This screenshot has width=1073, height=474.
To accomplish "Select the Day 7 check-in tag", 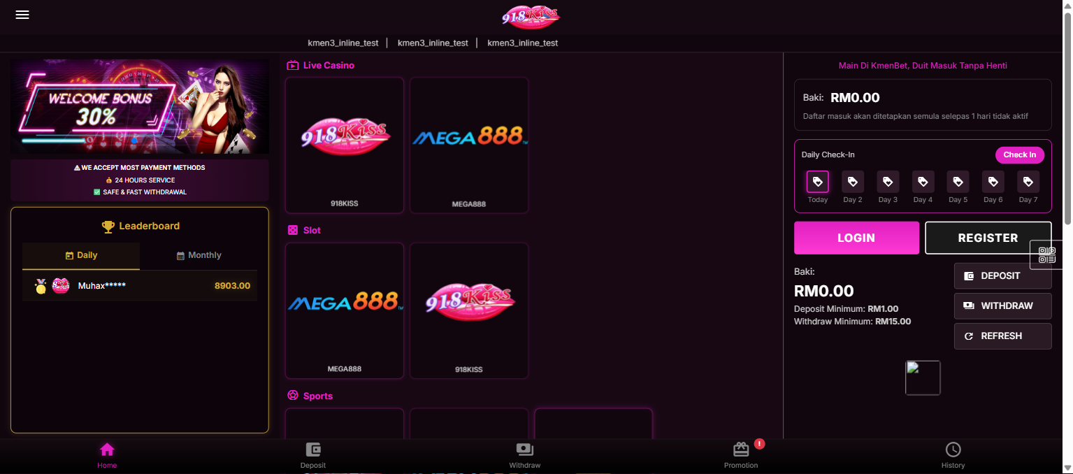I will tap(1028, 182).
